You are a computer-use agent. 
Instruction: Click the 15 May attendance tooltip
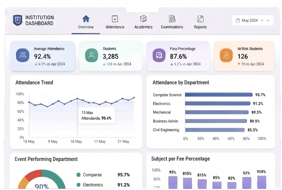coord(97,115)
